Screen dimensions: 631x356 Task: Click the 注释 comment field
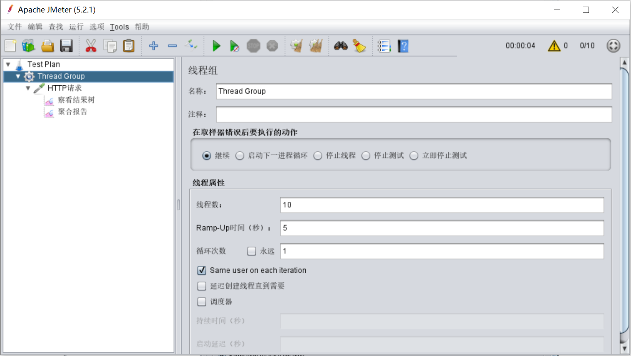coord(414,114)
